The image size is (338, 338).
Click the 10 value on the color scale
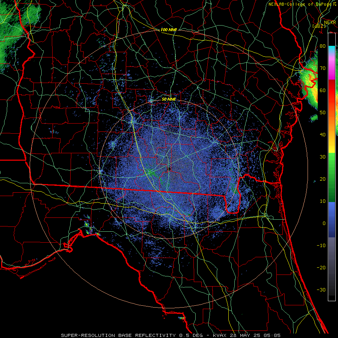tap(323, 201)
